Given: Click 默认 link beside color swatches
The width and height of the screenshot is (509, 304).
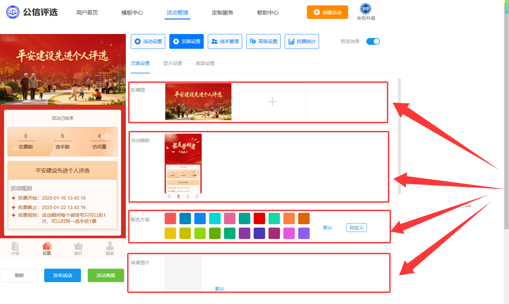Looking at the screenshot, I should [x=328, y=228].
